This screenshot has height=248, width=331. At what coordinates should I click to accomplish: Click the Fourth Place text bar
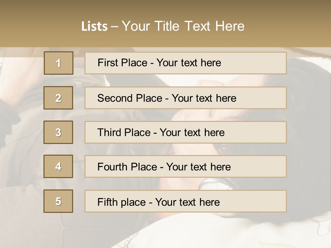pos(185,166)
